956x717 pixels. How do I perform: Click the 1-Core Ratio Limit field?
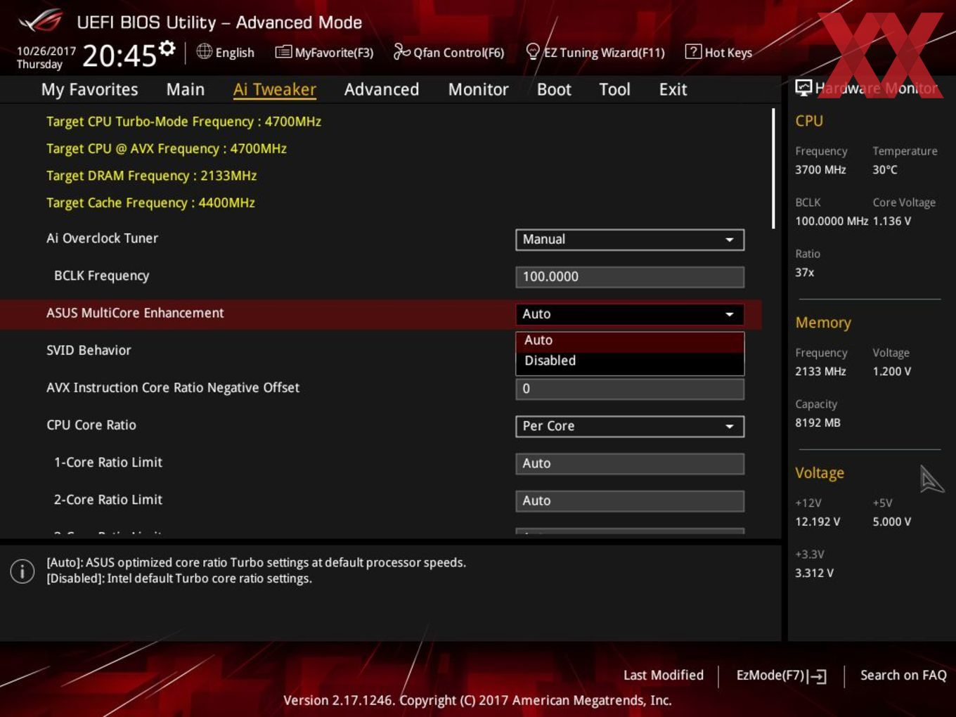coord(630,463)
